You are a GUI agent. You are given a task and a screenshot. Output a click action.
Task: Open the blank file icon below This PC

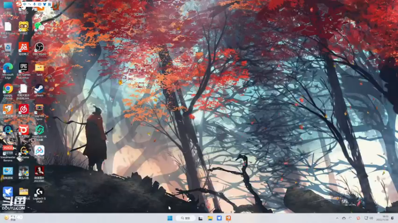tap(8, 28)
